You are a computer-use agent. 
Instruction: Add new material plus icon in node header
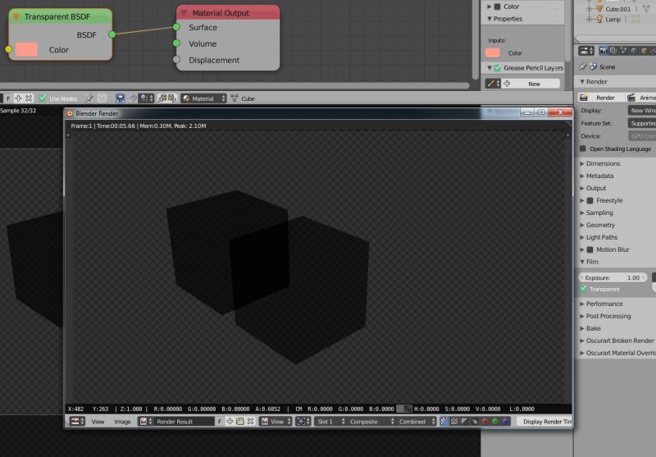pos(18,98)
